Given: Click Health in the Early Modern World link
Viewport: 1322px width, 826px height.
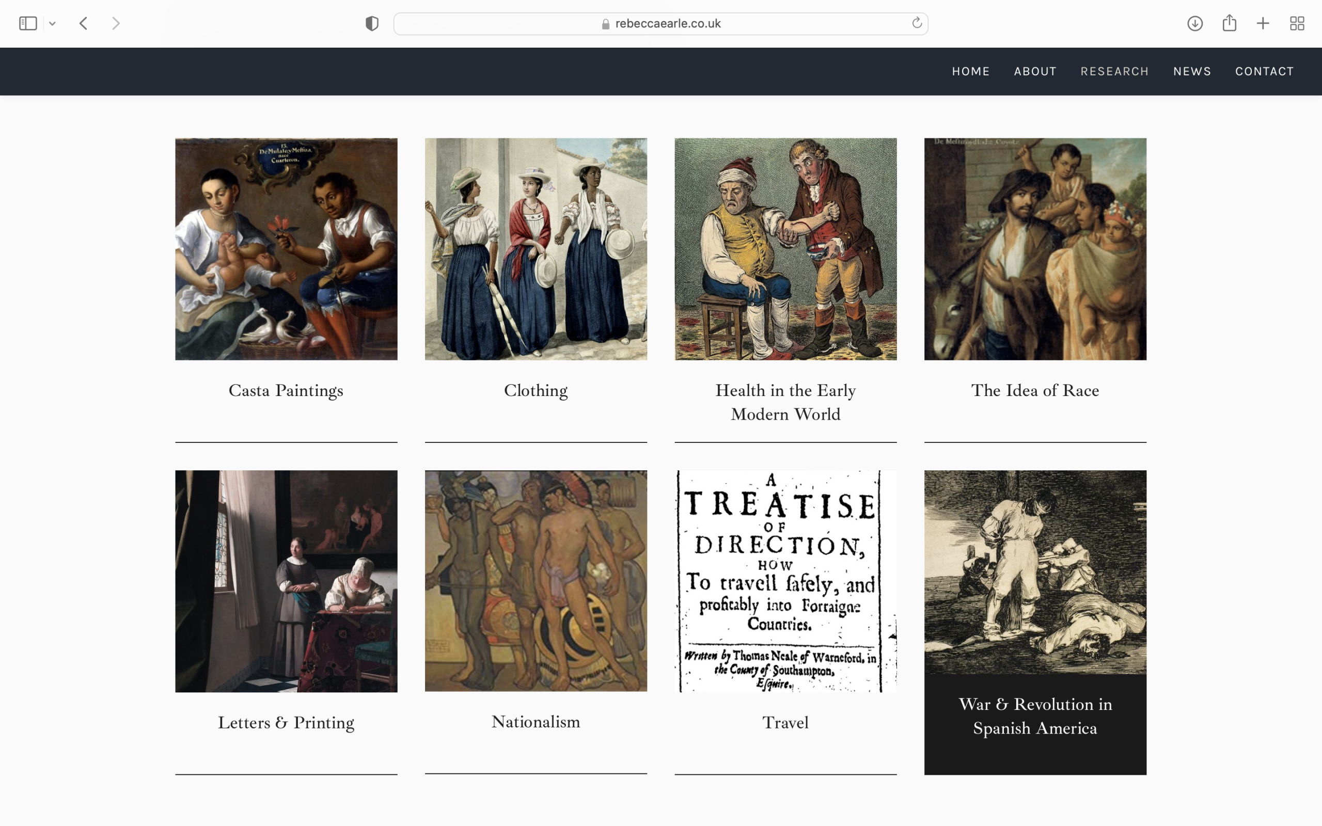Looking at the screenshot, I should 785,403.
